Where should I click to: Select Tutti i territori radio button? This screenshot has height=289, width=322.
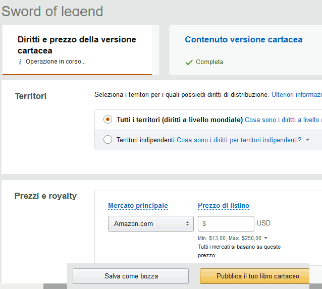click(x=108, y=120)
